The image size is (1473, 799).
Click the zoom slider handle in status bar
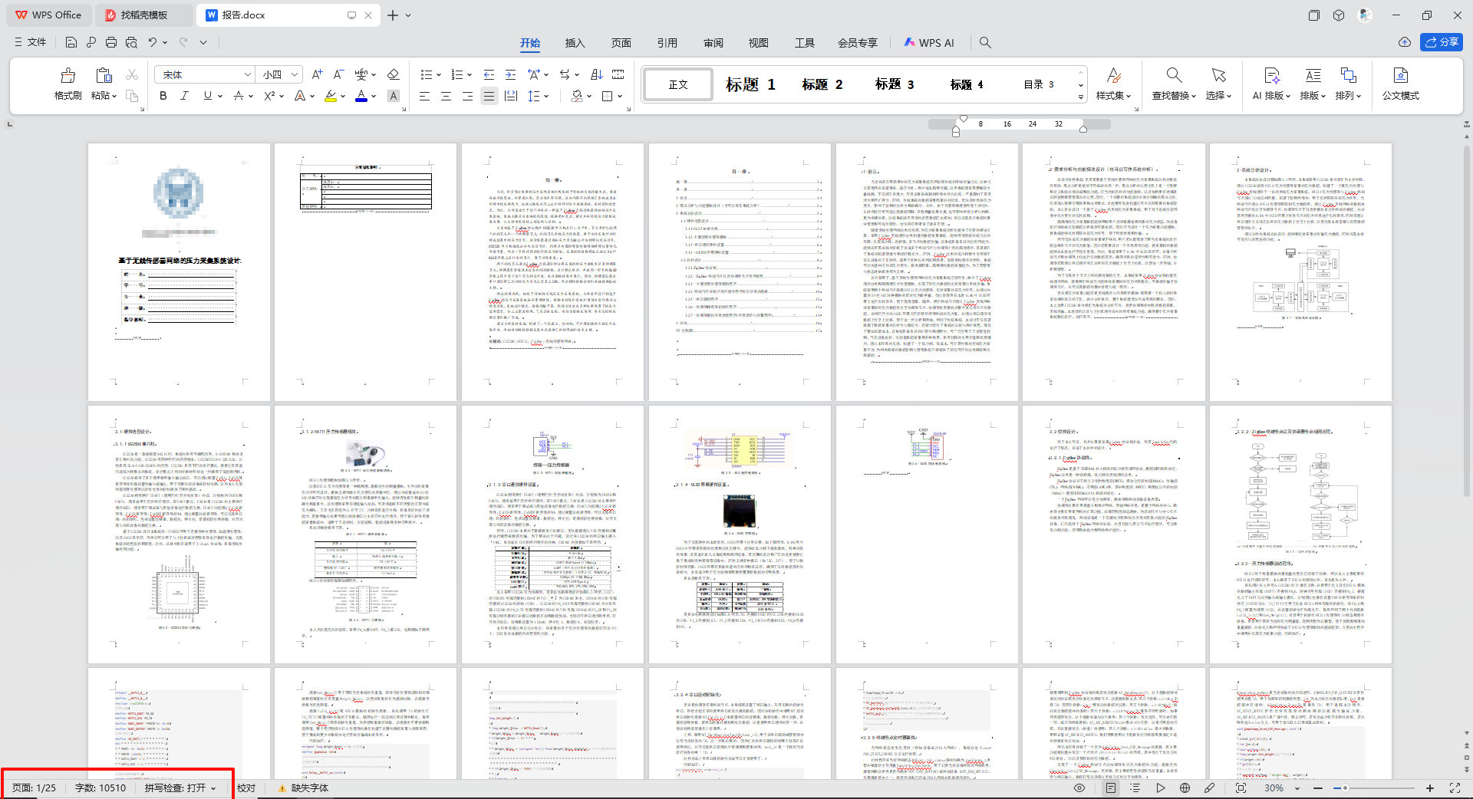[1345, 788]
